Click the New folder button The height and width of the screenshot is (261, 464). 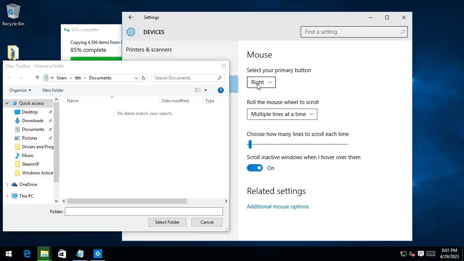(x=53, y=90)
